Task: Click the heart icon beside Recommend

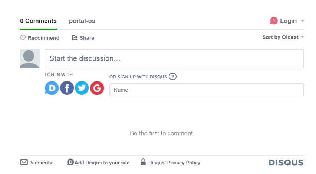Action: coord(23,38)
